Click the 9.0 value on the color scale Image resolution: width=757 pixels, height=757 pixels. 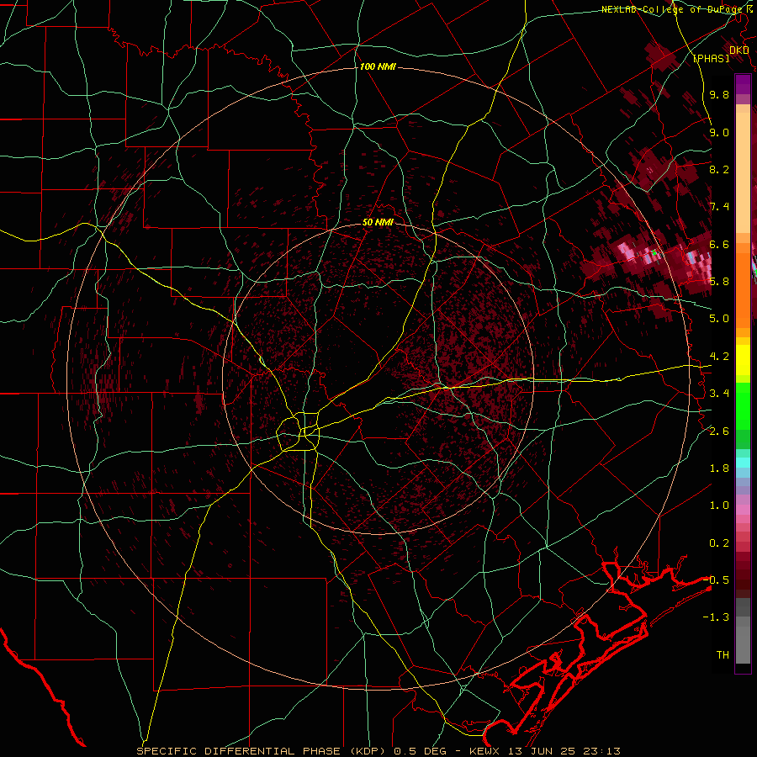point(719,132)
